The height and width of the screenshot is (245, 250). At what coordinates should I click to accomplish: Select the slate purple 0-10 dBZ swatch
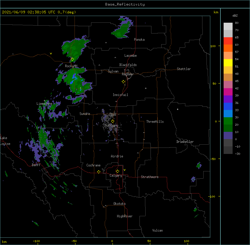228,136
